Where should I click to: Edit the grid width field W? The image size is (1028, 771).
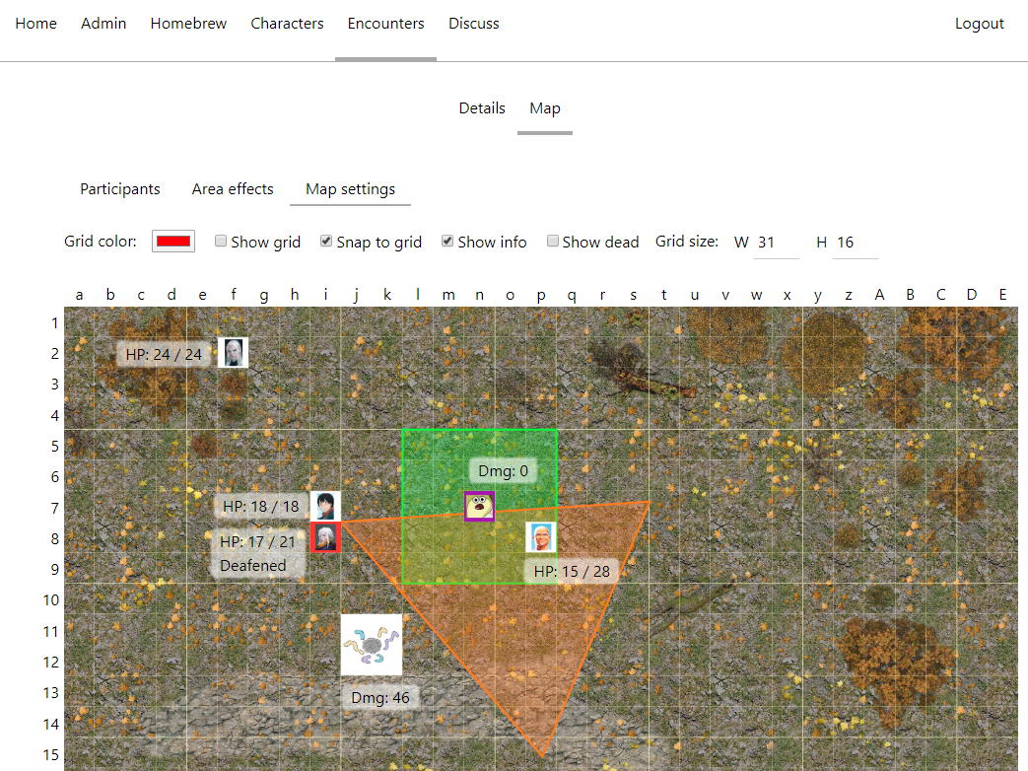(777, 243)
